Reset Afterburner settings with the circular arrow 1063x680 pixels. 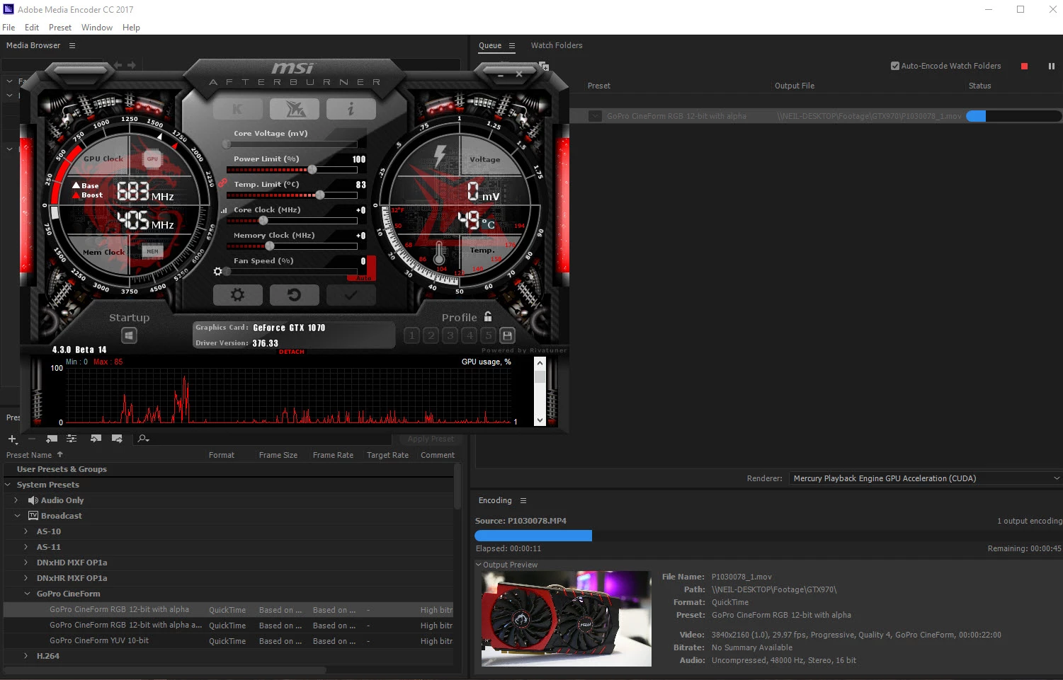[x=295, y=295]
